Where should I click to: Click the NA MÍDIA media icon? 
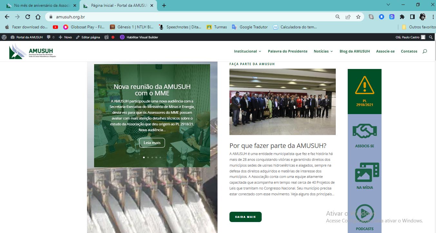coord(367,172)
